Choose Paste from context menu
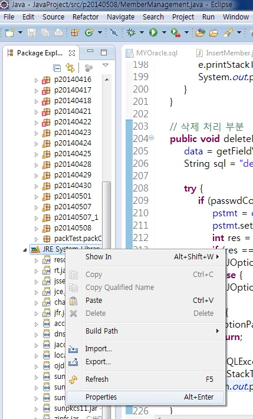 pos(146,301)
